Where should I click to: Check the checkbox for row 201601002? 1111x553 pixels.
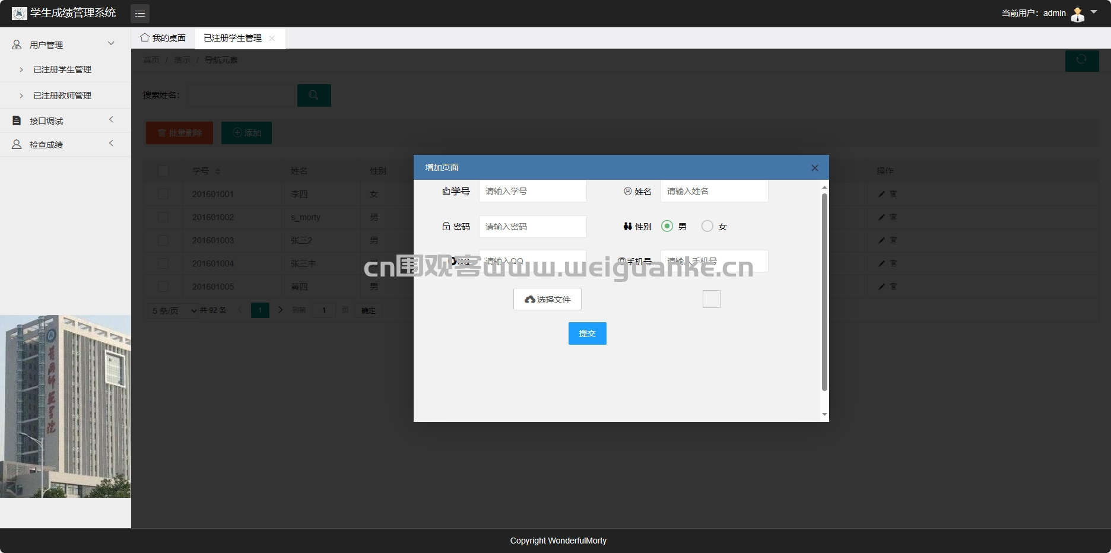pos(163,217)
